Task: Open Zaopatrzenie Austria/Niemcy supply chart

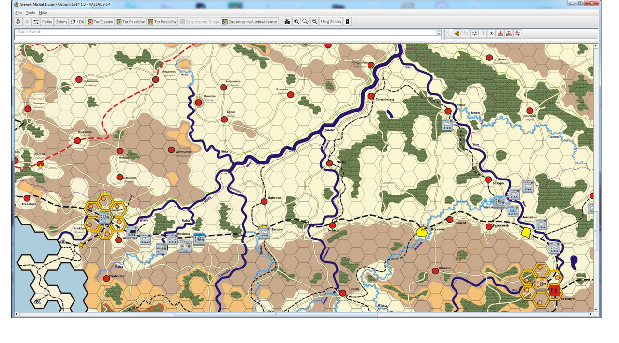Action: [250, 22]
